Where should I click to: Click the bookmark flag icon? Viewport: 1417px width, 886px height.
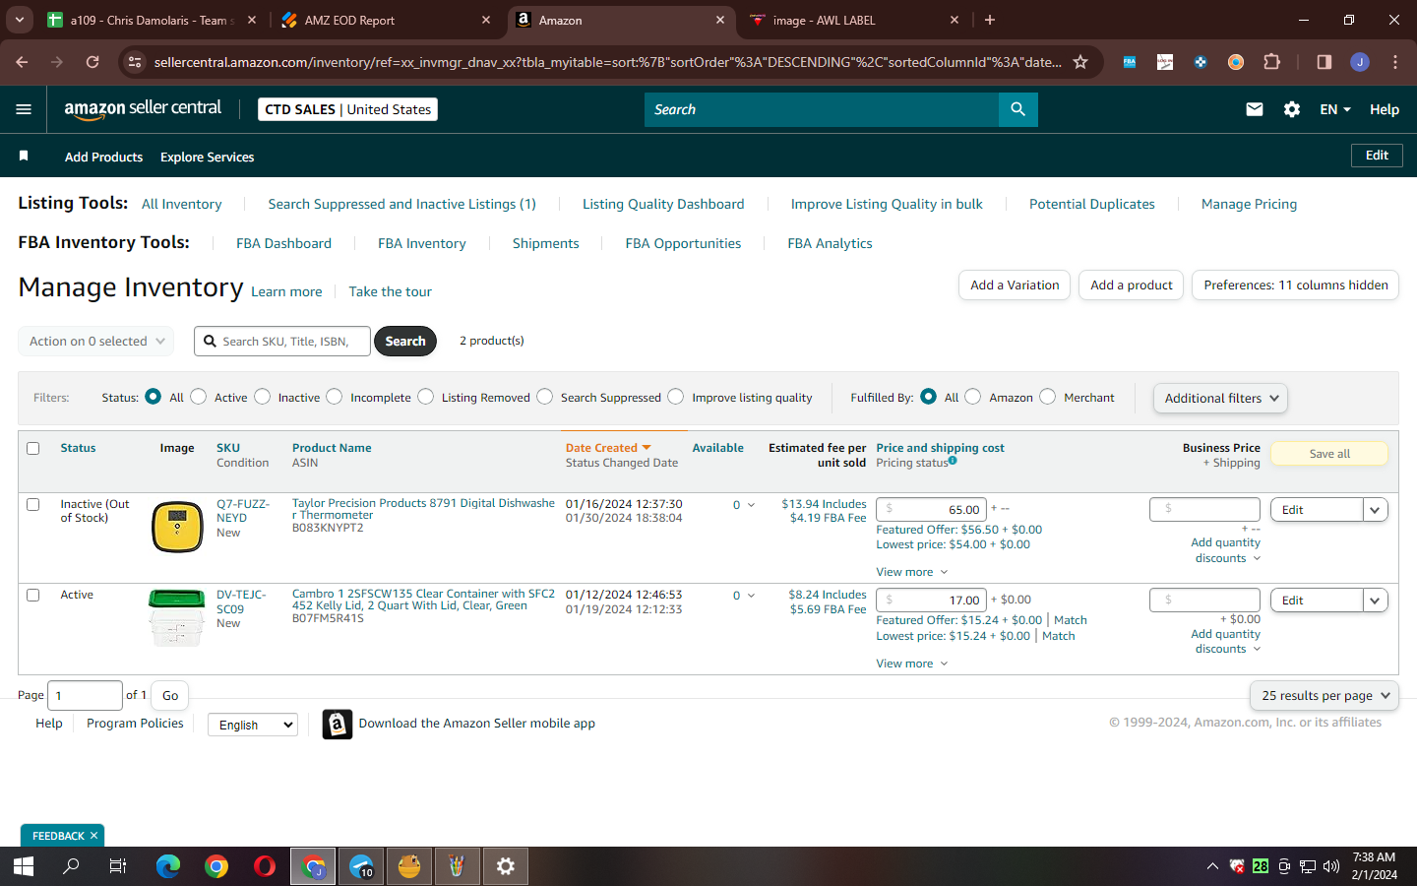tap(24, 156)
